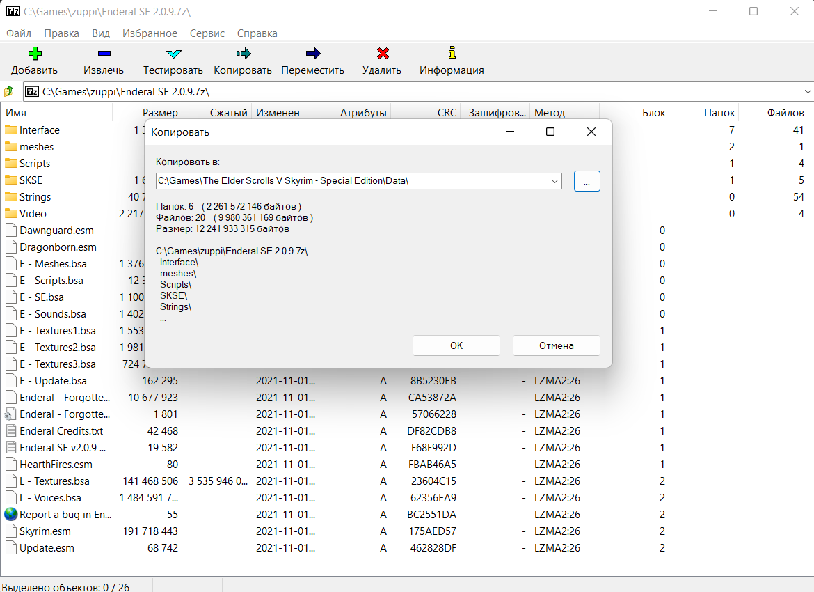Click the globe icon for Report a bug
Screen dimensions: 814x592
click(10, 515)
